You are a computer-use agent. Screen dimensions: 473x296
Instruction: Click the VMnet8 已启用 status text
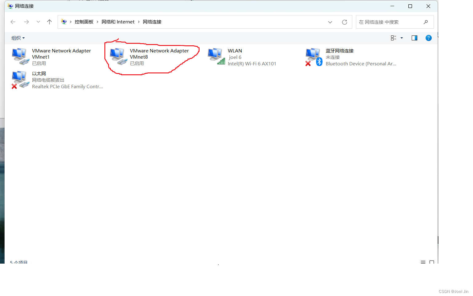coord(137,64)
